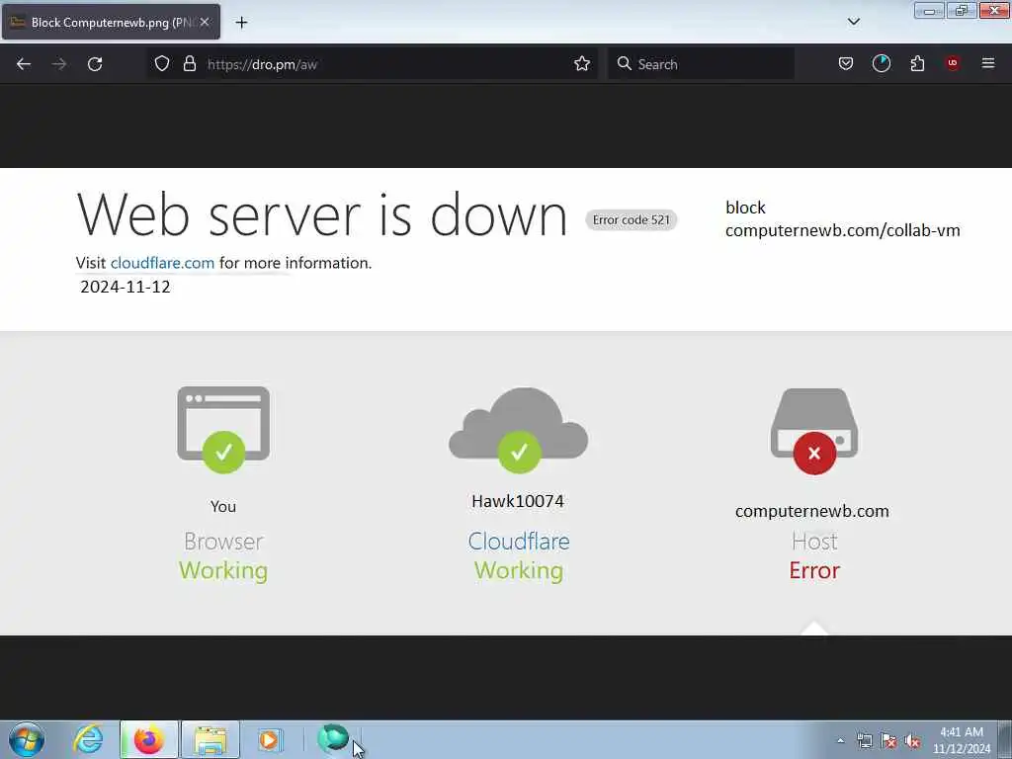
Task: Restore down the Firefox window
Action: tap(962, 11)
